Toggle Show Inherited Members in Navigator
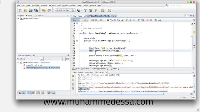Image resolution: width=200 pixels, height=112 pixels. click(x=19, y=93)
